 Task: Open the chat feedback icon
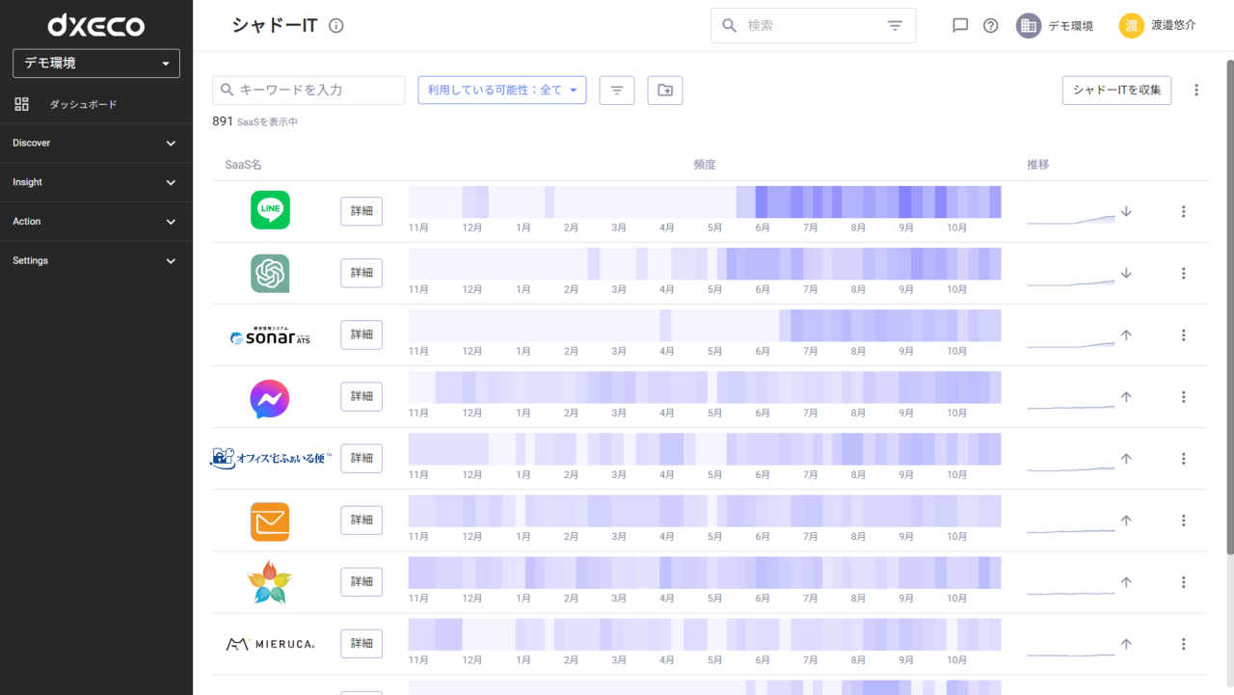(x=960, y=26)
